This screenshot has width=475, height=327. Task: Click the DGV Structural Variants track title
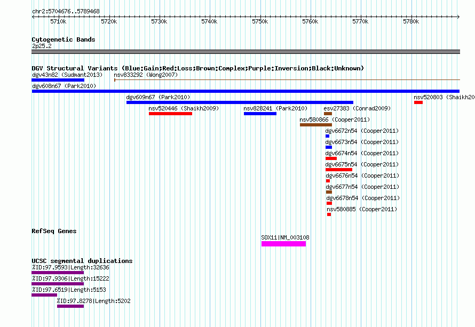coord(197,68)
